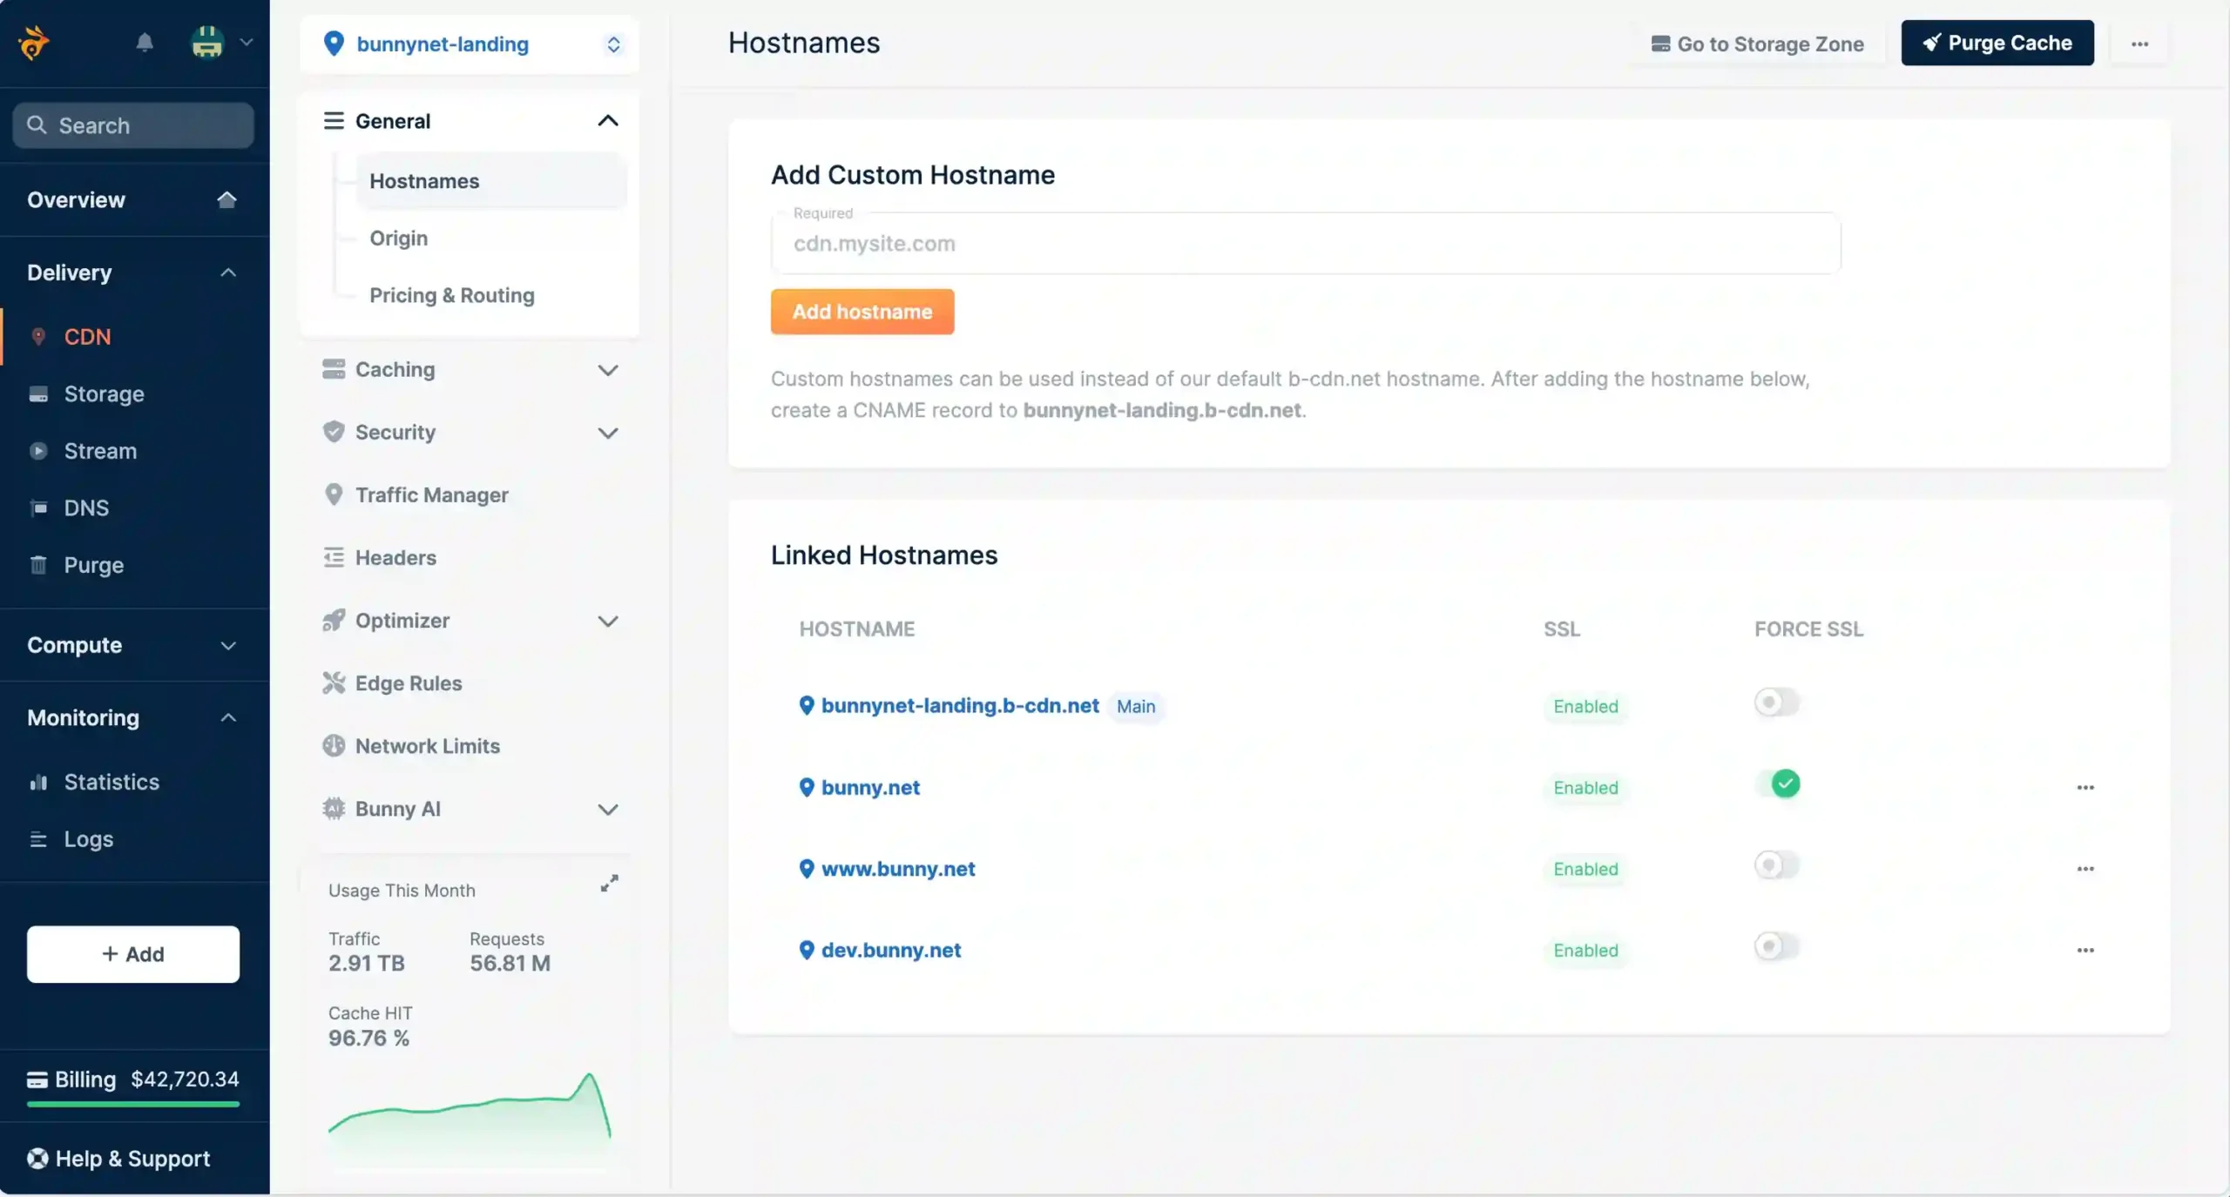Select the Hostnames menu item
This screenshot has height=1197, width=2230.
(x=424, y=180)
